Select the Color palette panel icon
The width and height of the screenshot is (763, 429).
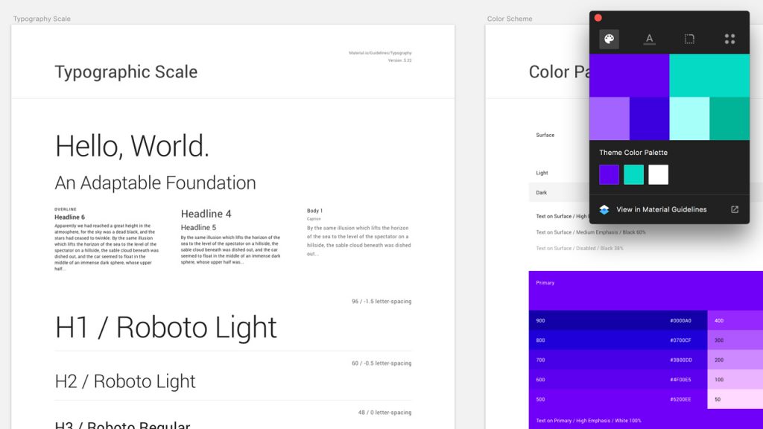(609, 38)
